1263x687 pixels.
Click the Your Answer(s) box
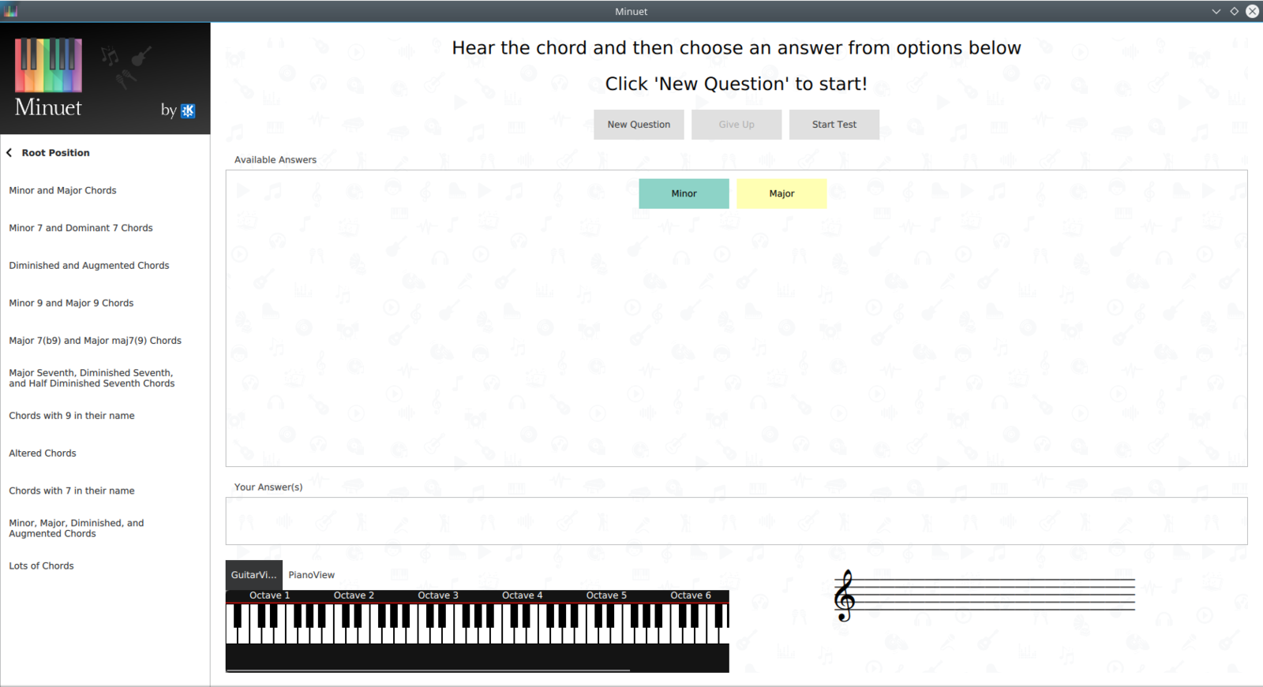(x=736, y=521)
